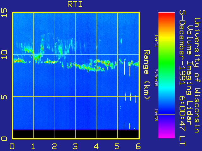Image resolution: width=202 pixels, height=151 pixels.
Task: Click the 1e+03 color scale label
Action: pyautogui.click(x=156, y=115)
